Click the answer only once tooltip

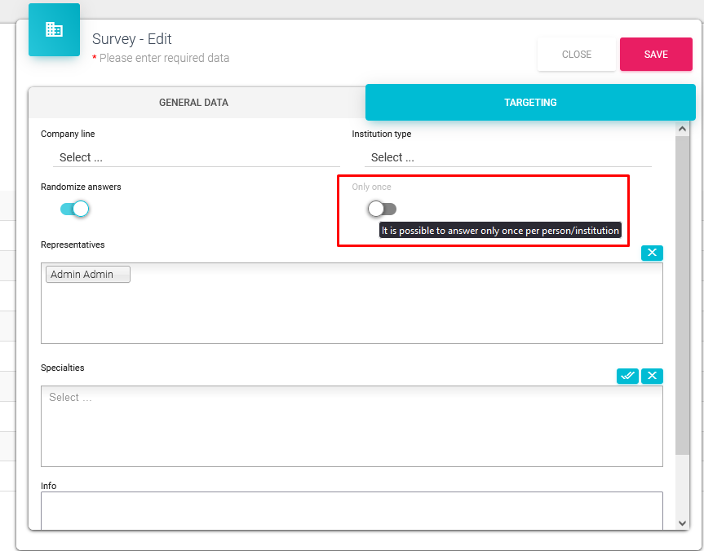[501, 231]
